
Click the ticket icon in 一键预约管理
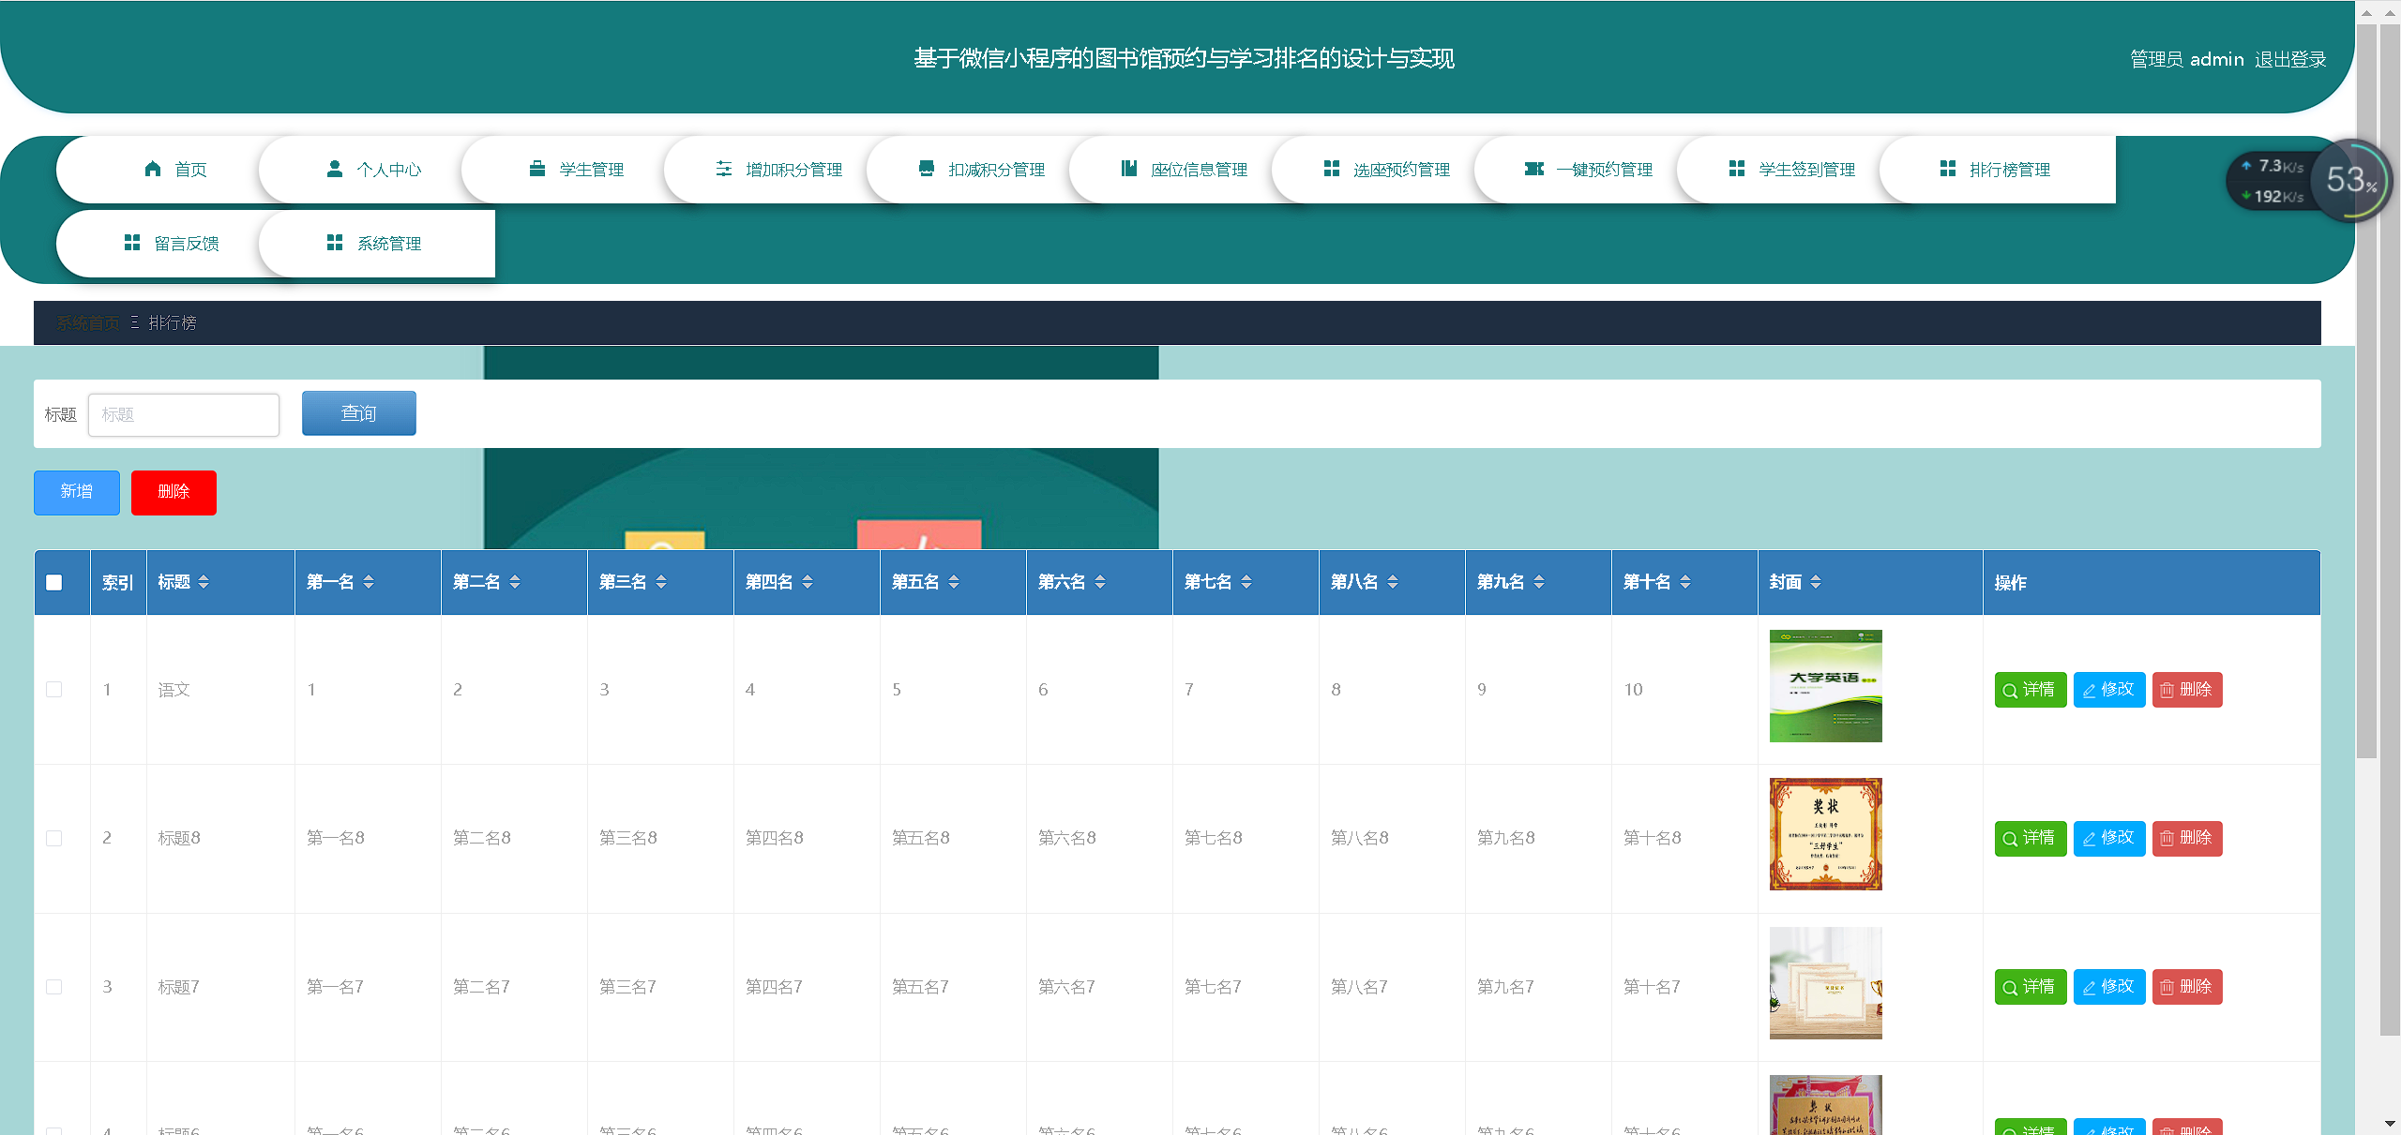[1534, 169]
